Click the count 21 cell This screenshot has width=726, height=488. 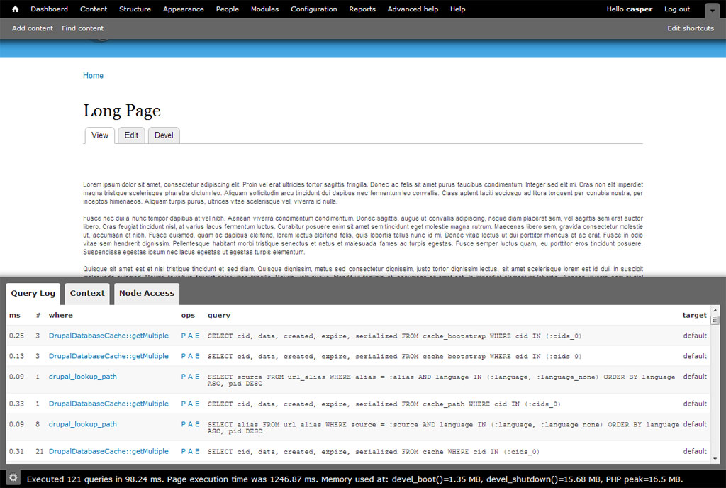coord(40,451)
